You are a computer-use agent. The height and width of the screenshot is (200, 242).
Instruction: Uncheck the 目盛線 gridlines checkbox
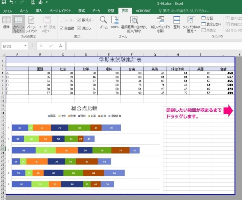coord(62,28)
